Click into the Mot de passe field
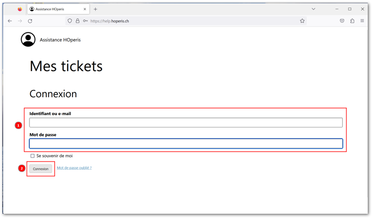 (186, 144)
